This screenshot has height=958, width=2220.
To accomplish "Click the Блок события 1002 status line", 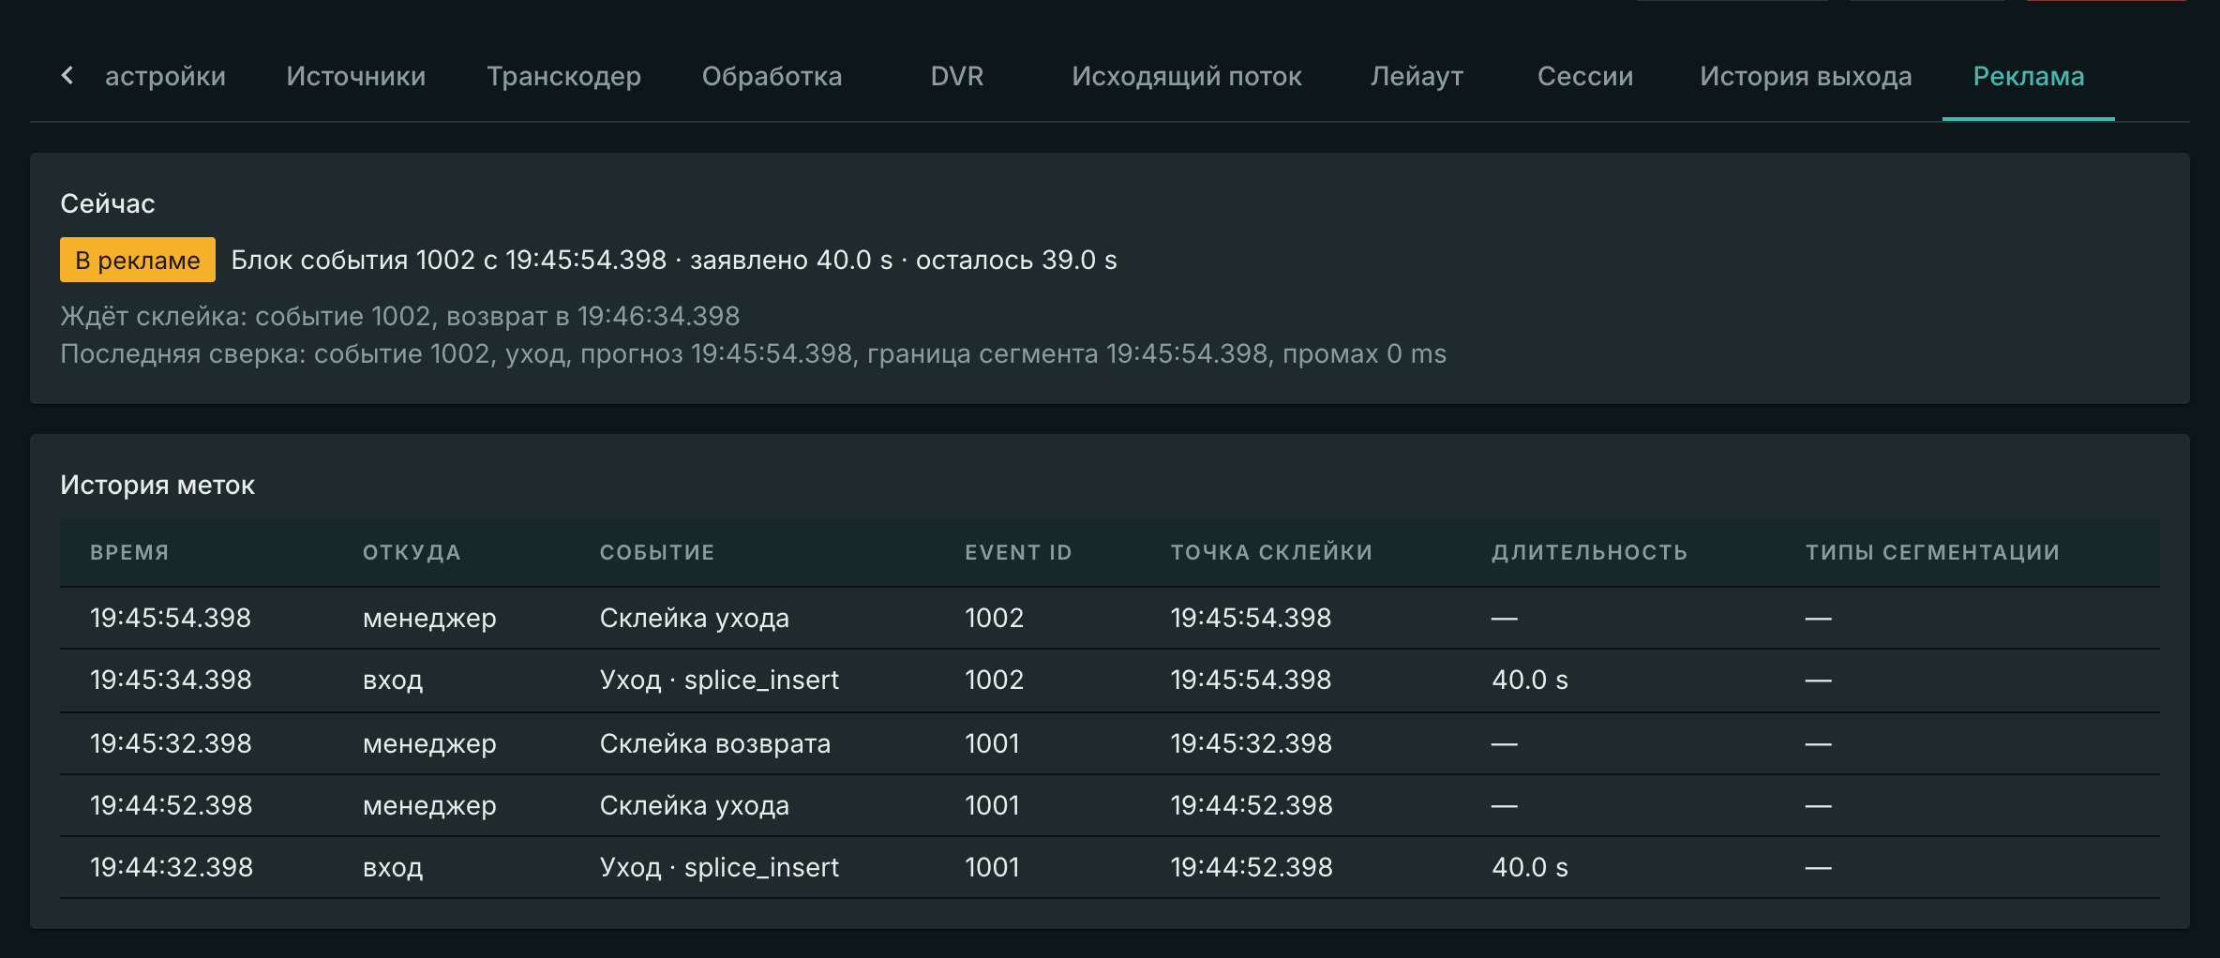I will [x=673, y=260].
